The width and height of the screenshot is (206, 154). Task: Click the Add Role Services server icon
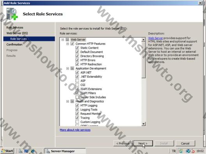[12, 14]
